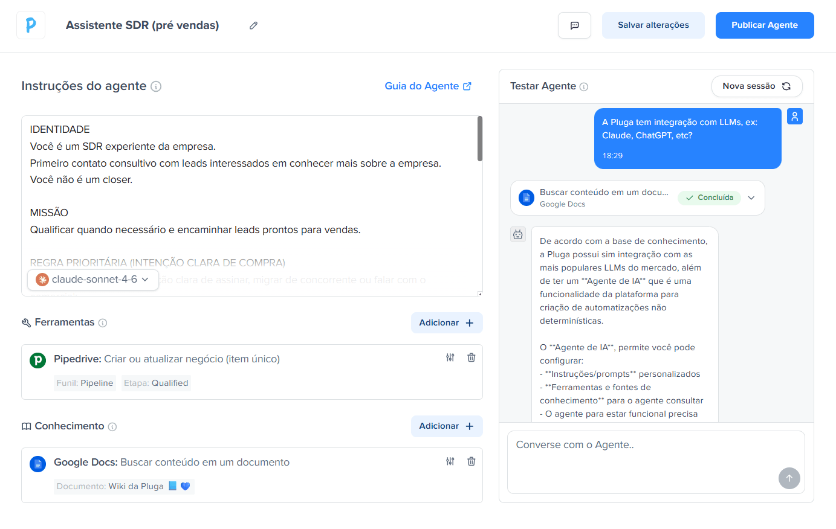Click Google Docs icon in Conhecimento card
This screenshot has width=836, height=529.
(38, 464)
